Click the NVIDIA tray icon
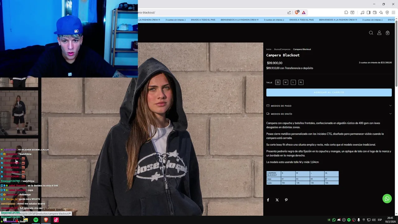398x224 pixels. click(x=329, y=220)
